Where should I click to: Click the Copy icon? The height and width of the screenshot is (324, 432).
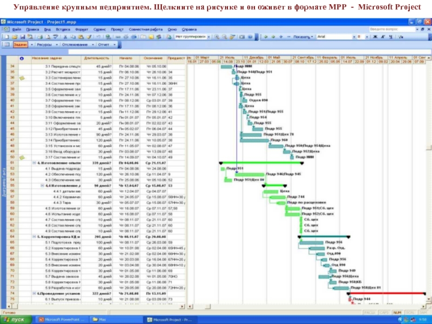[x=73, y=37]
